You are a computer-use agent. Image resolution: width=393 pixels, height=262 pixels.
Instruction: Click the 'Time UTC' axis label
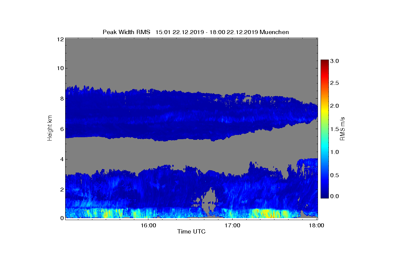(x=191, y=232)
